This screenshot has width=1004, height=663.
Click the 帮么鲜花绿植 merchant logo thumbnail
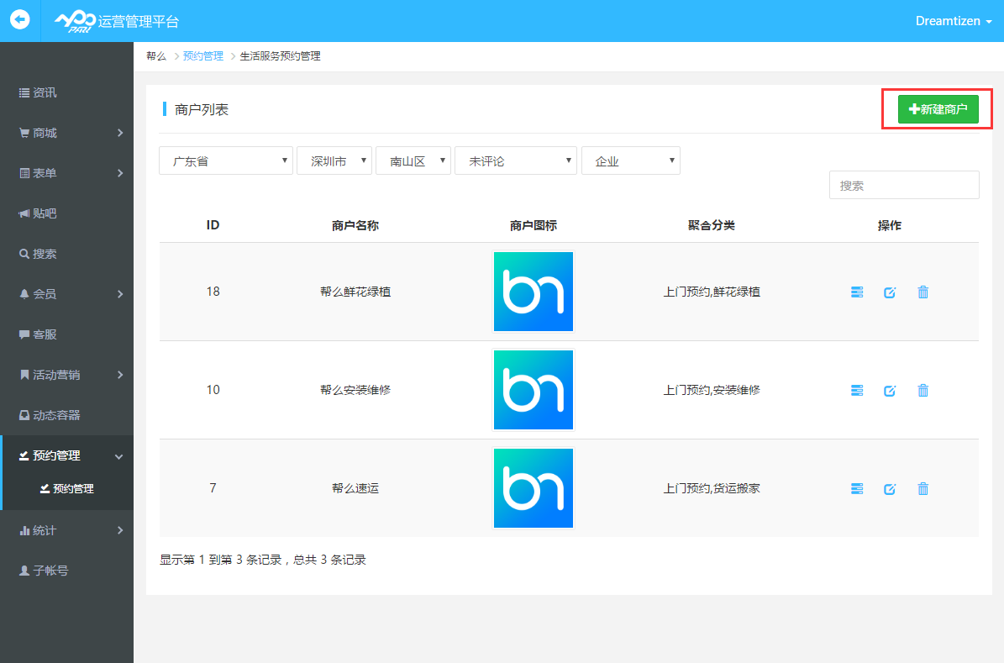coord(534,292)
